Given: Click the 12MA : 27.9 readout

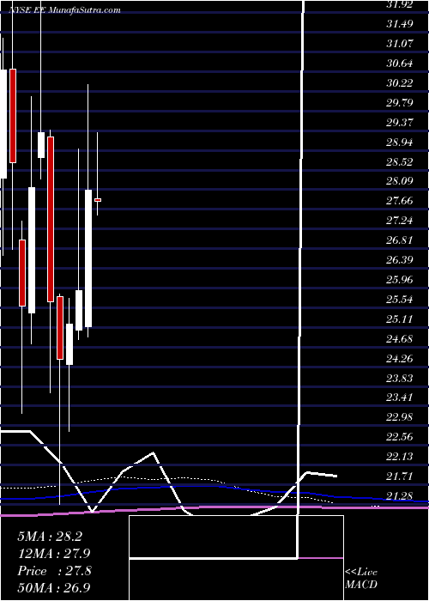Looking at the screenshot, I should coord(54,554).
